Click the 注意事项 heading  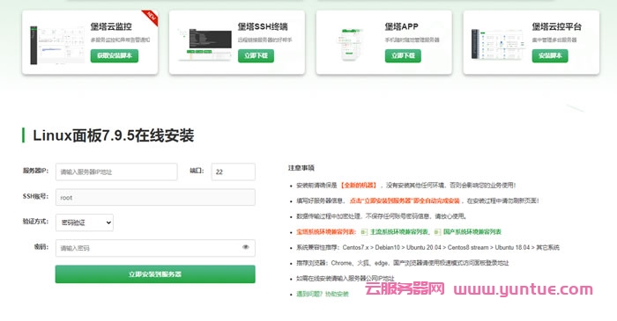(x=301, y=168)
